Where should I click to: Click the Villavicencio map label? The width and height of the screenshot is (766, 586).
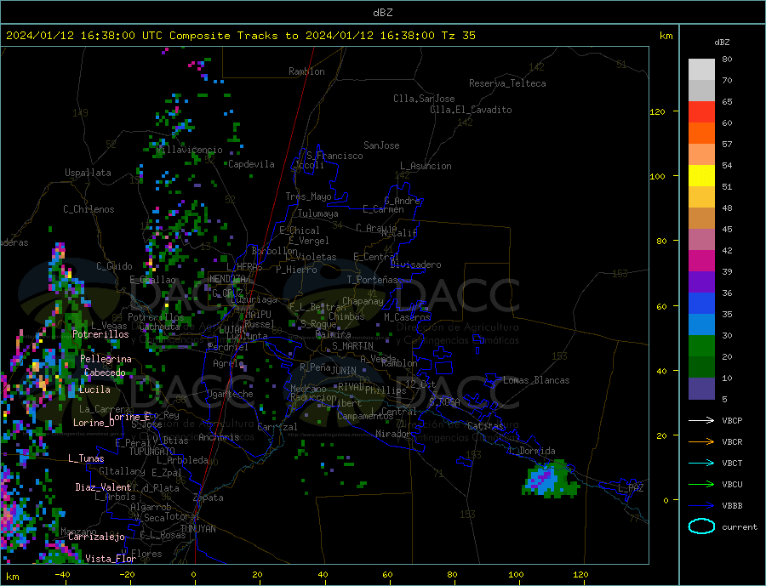point(189,150)
